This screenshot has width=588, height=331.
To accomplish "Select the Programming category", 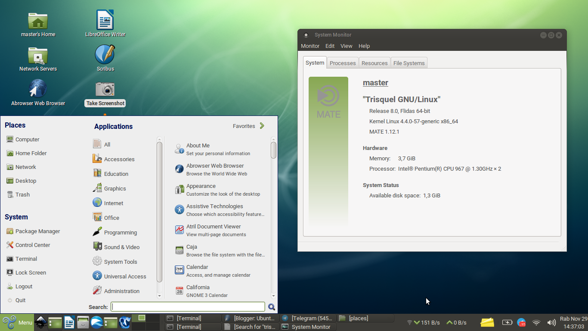I will [124, 232].
